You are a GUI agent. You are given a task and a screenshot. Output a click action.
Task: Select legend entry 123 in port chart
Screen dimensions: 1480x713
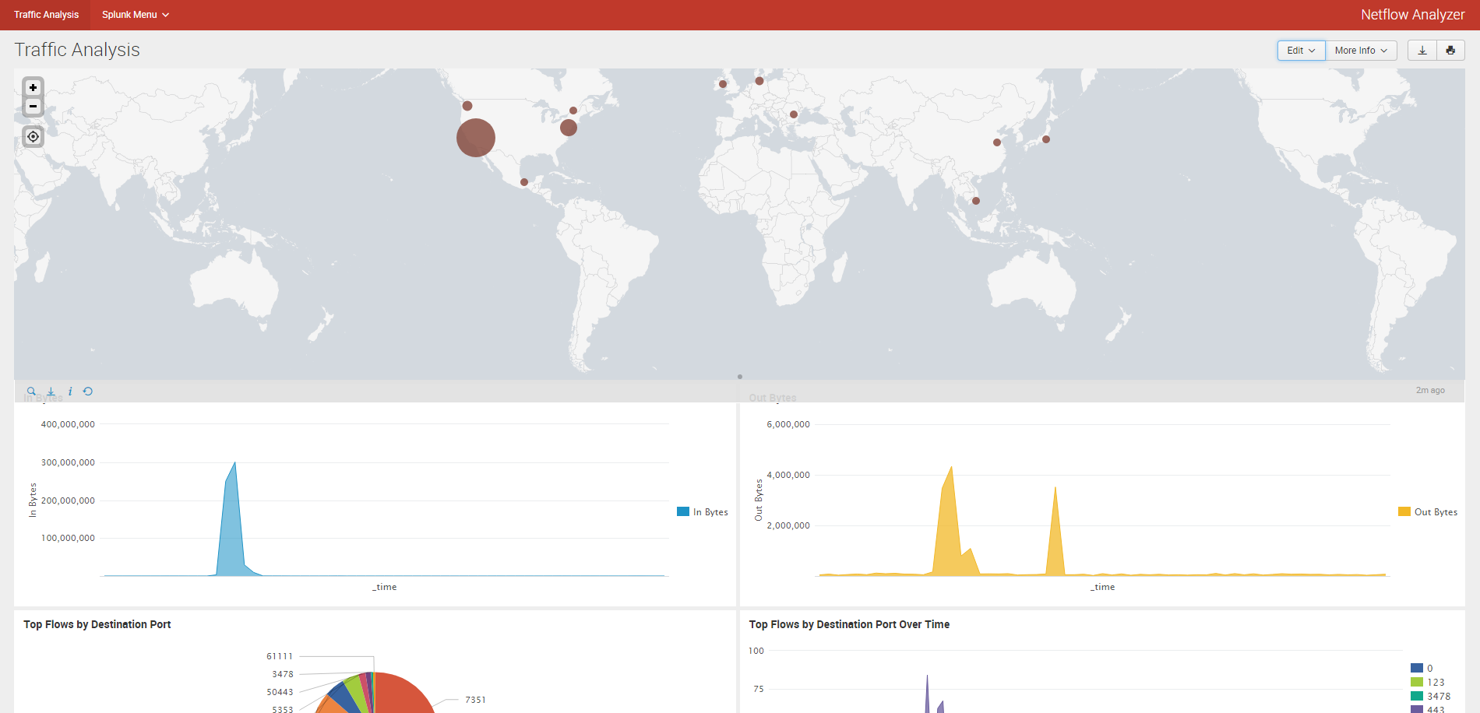click(1428, 682)
